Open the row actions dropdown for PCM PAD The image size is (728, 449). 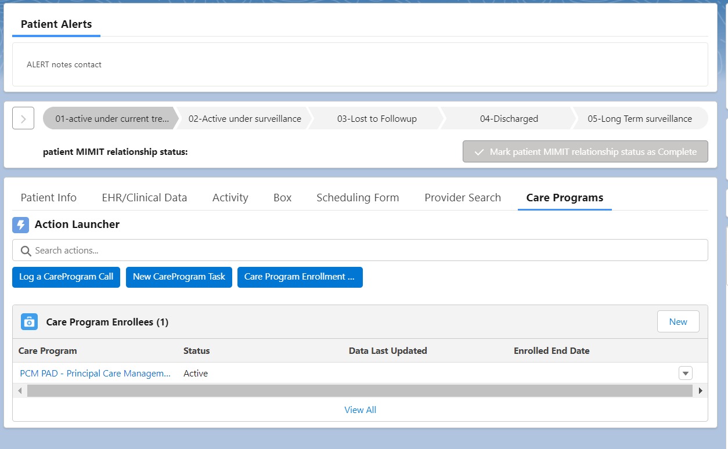(x=686, y=373)
